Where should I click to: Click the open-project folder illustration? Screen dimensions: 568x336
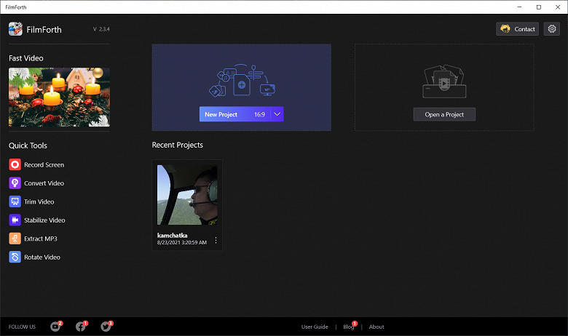(444, 81)
